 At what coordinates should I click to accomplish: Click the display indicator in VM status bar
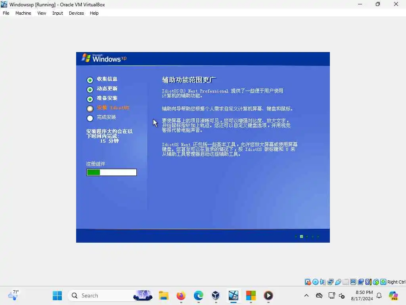353,282
